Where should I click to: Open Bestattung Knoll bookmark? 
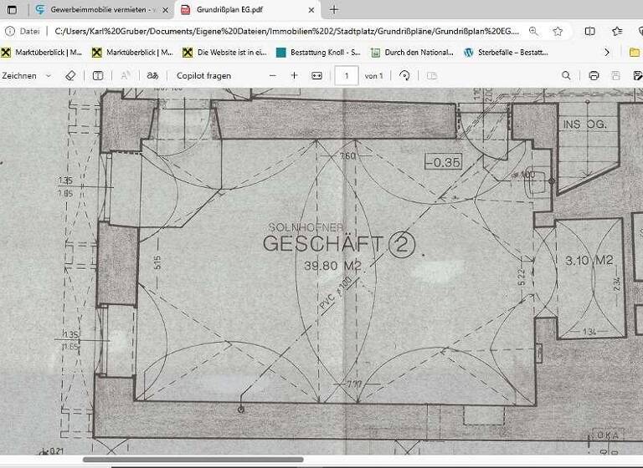[318, 53]
